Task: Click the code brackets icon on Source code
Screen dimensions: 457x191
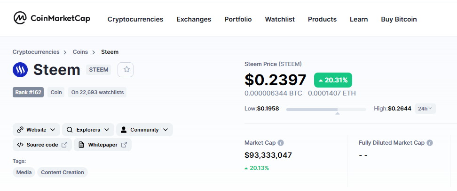Action: click(x=20, y=145)
